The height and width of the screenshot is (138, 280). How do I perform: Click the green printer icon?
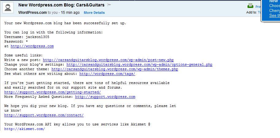pyautogui.click(x=250, y=6)
